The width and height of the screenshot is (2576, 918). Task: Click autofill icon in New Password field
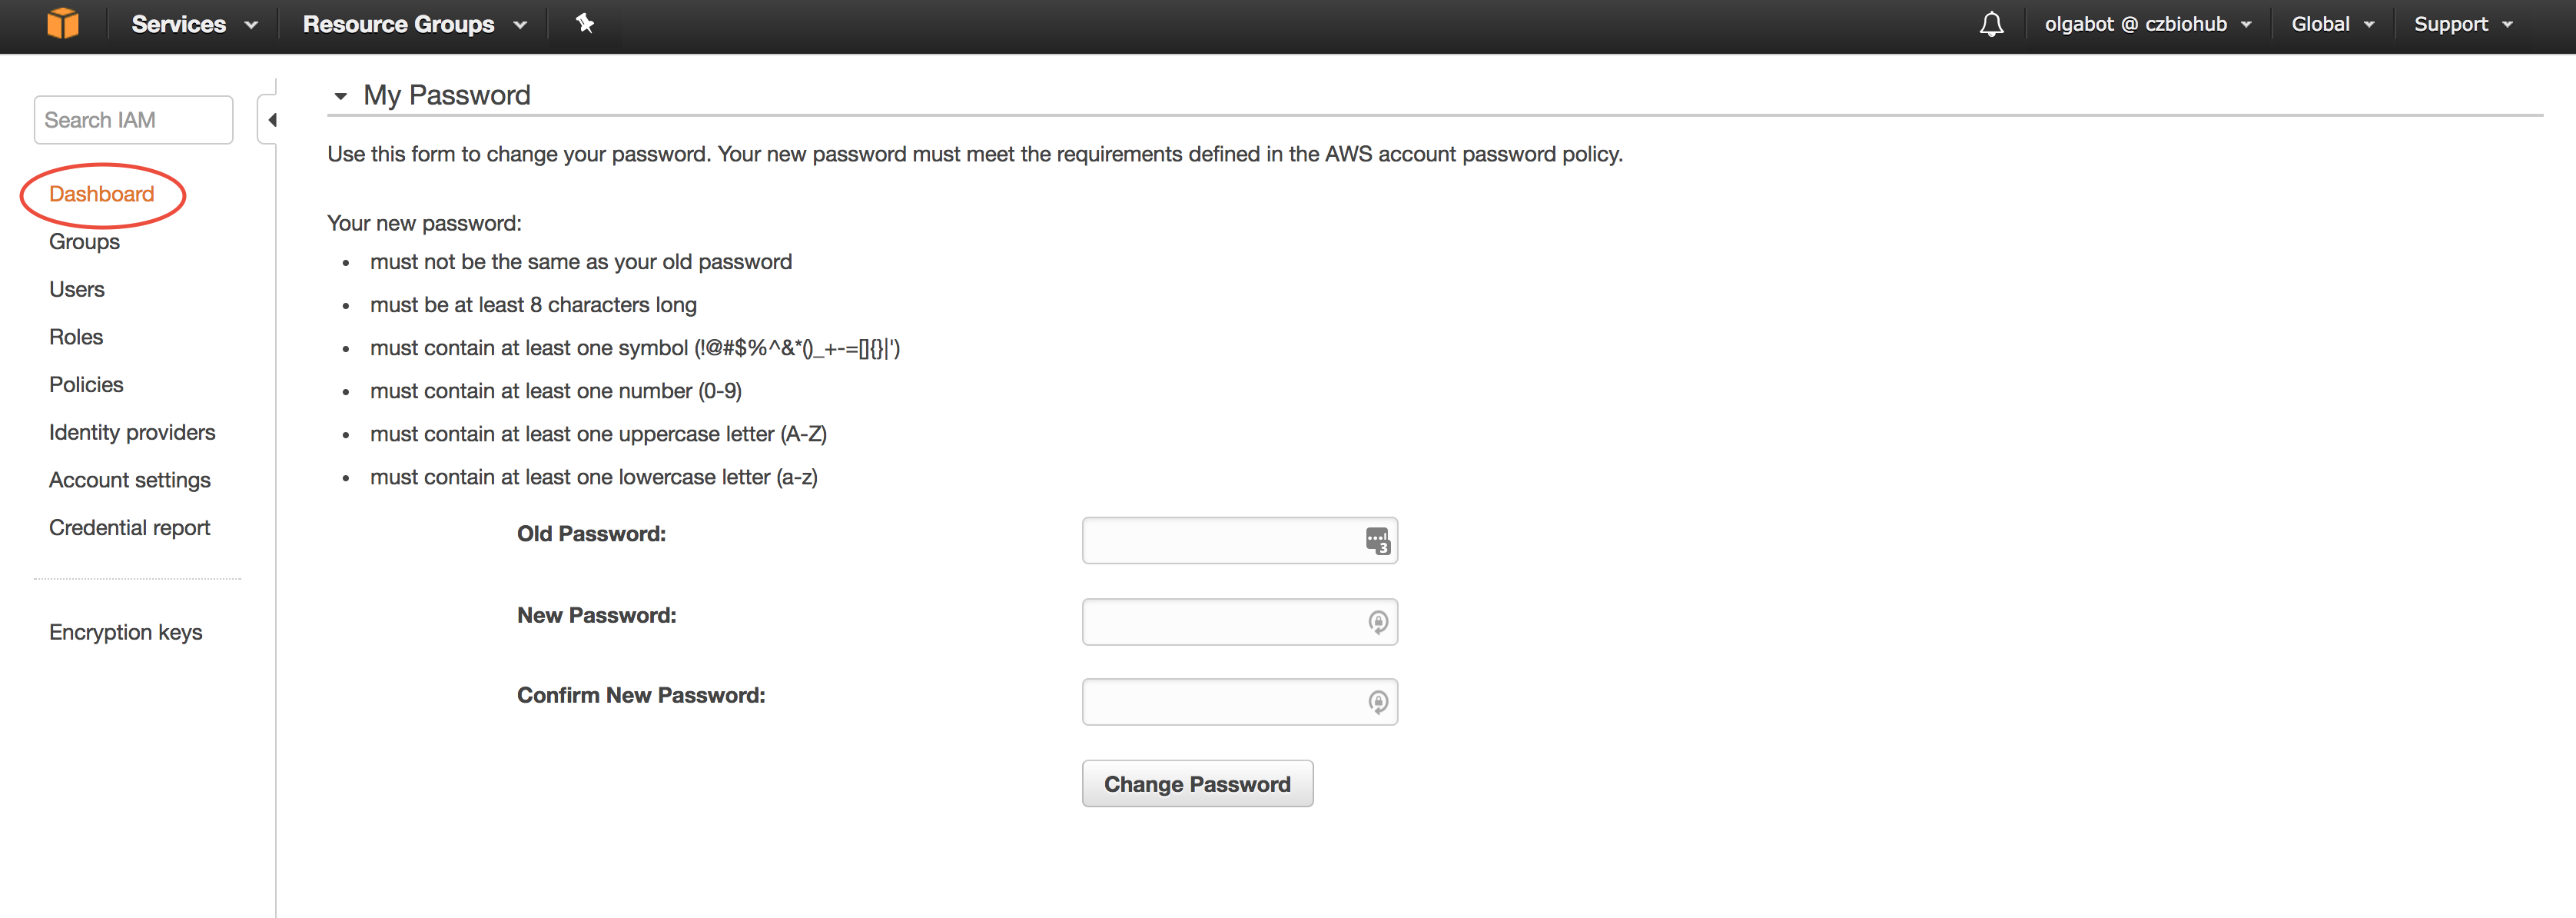coord(1378,622)
